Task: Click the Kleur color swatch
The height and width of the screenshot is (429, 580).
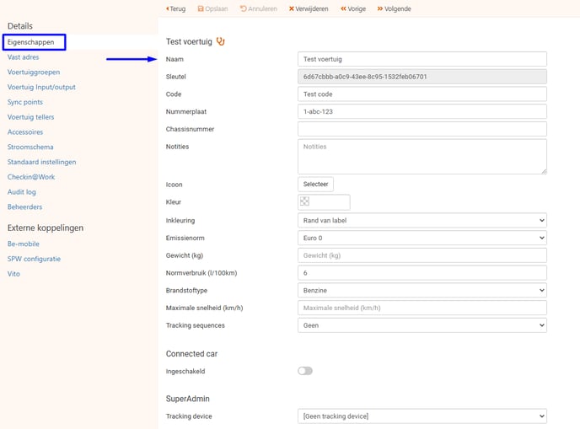Action: tap(305, 202)
